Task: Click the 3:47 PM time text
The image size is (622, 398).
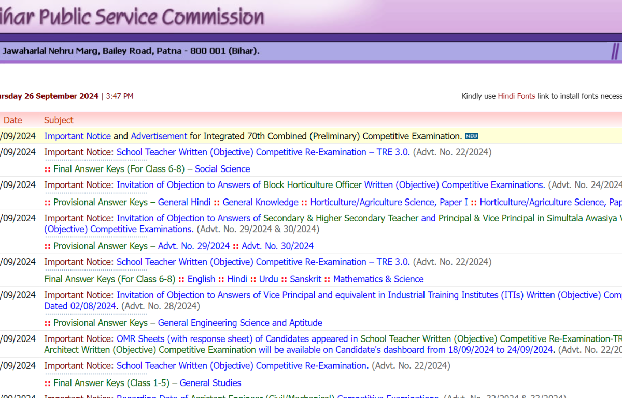Action: (x=120, y=96)
